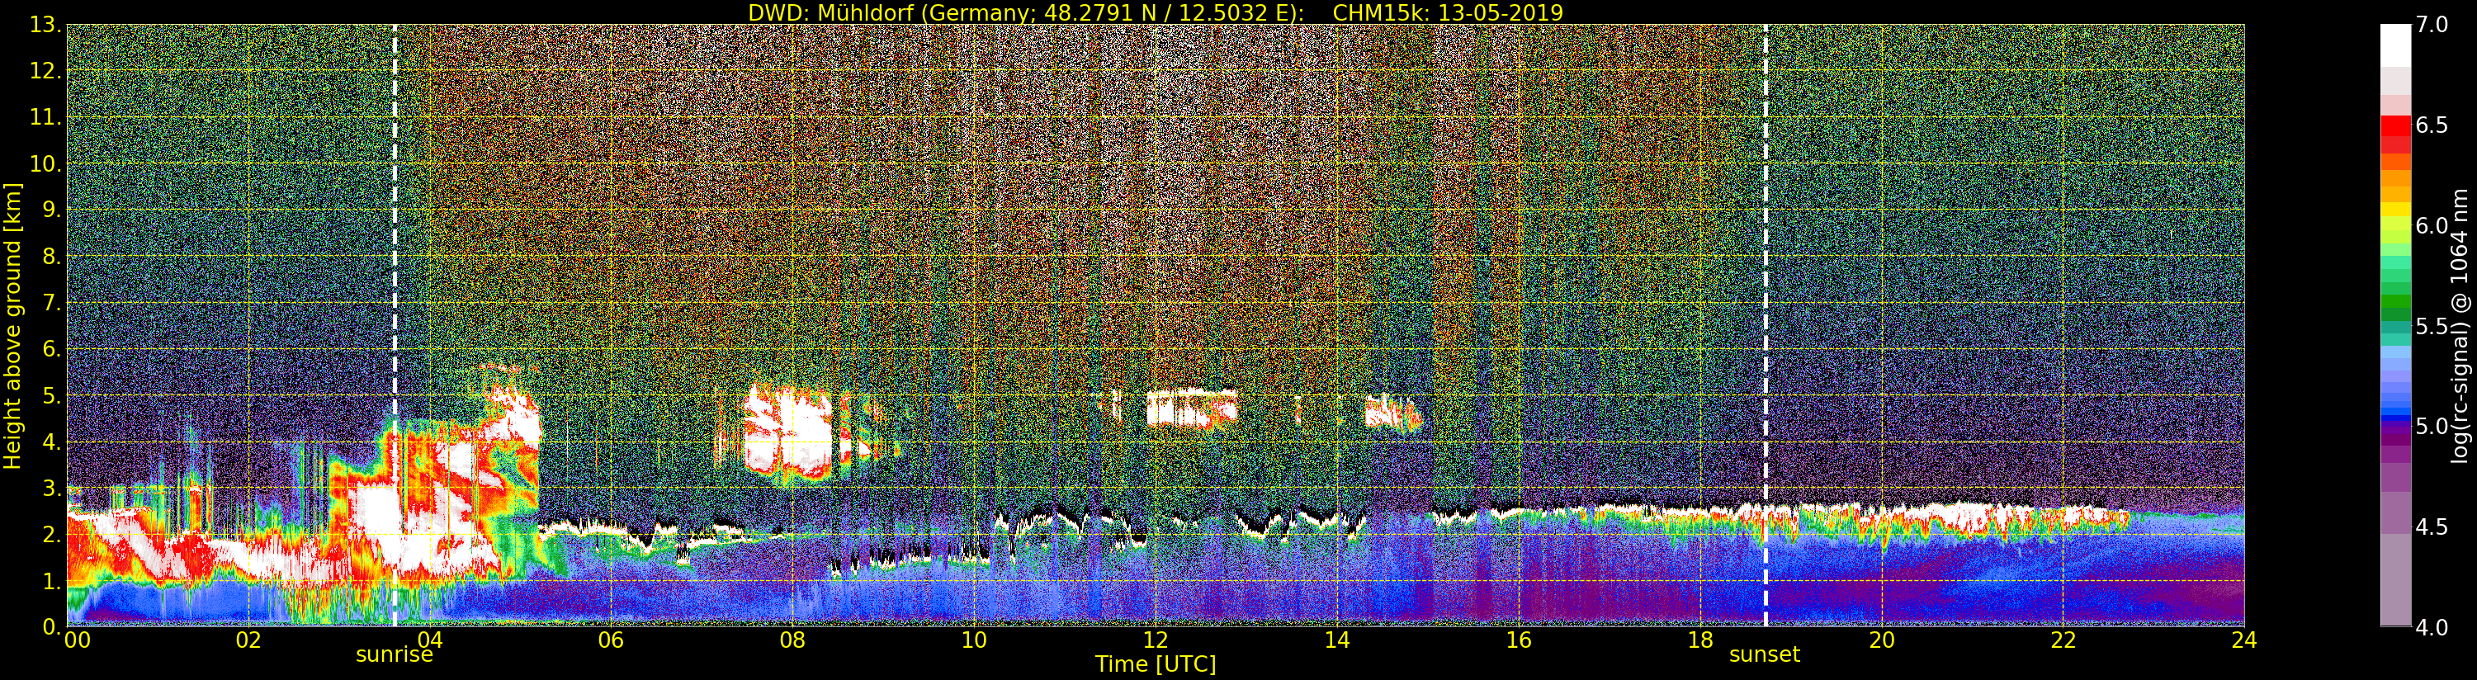Click the colorbar value '6.0'
Image resolution: width=2477 pixels, height=680 pixels.
2432,226
